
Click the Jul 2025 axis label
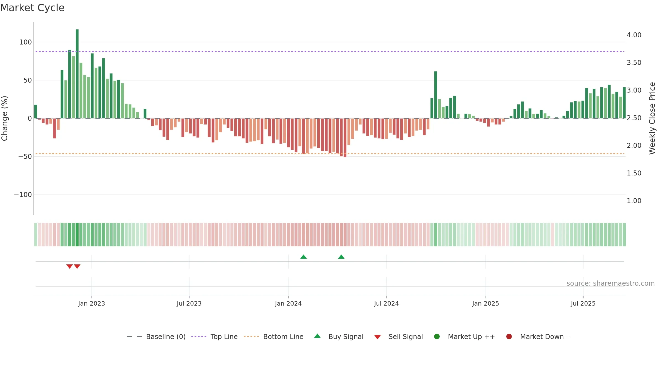[583, 303]
